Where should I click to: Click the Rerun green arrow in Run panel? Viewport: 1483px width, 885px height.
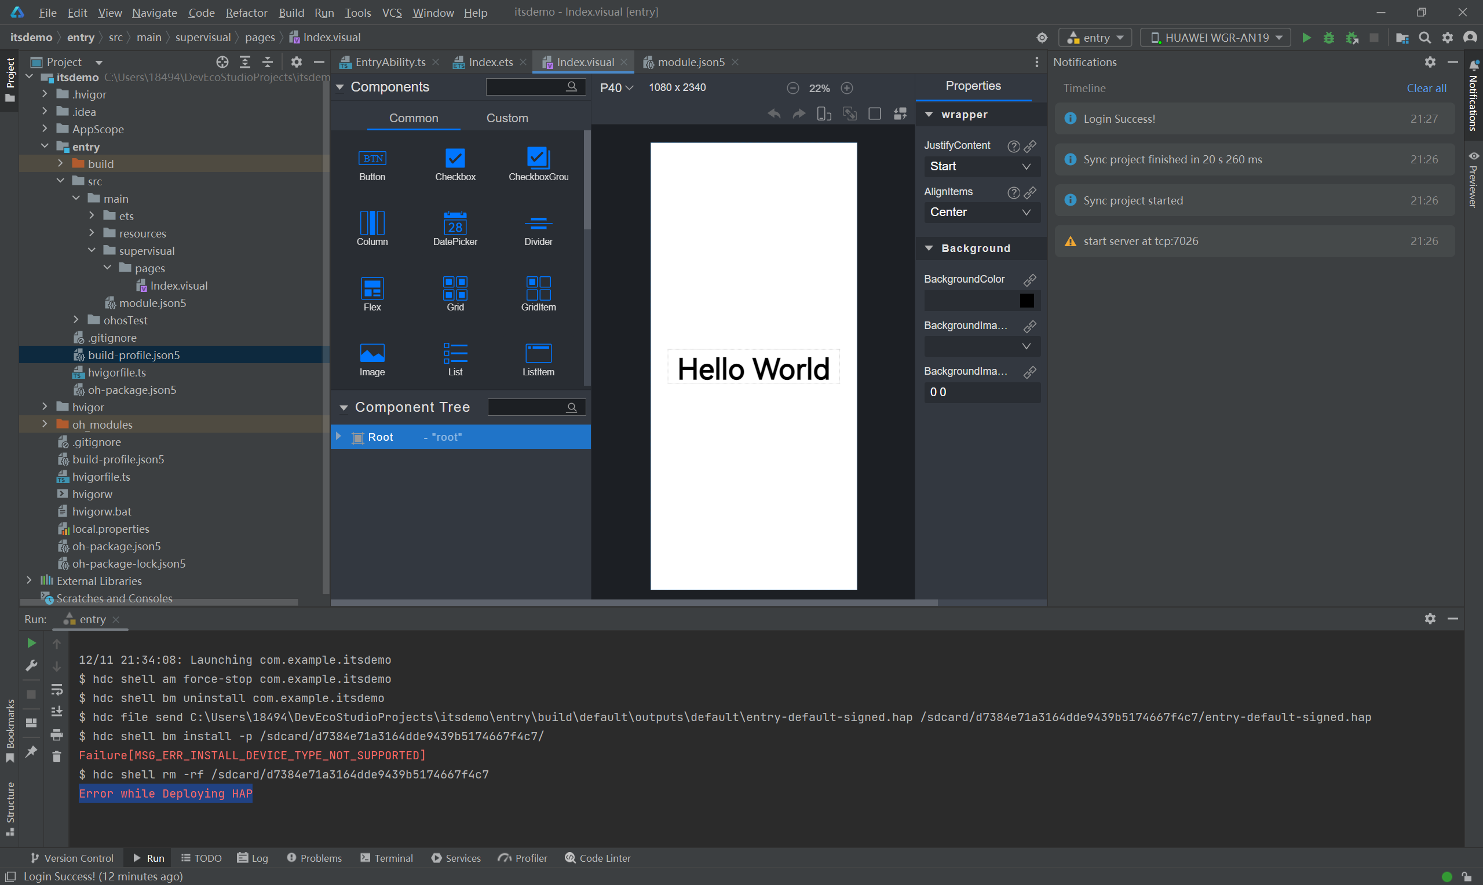pos(31,643)
